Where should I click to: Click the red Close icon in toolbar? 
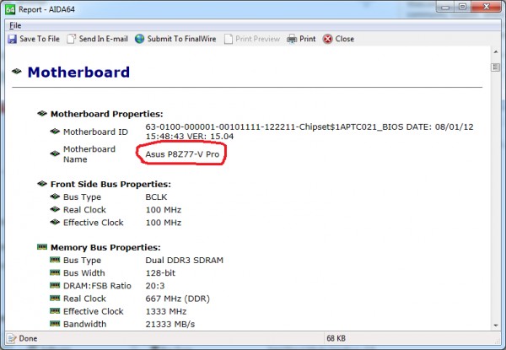[x=327, y=39]
